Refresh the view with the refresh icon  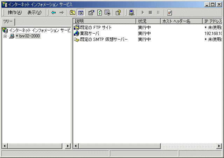pyautogui.click(x=99, y=13)
